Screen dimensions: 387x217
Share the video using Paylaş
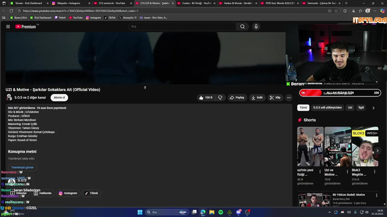pyautogui.click(x=237, y=98)
